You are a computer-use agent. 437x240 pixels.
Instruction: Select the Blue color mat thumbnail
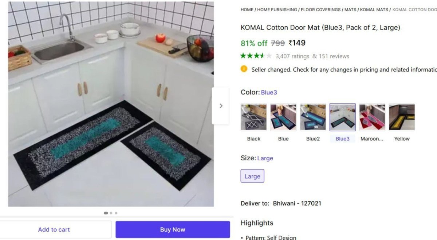click(x=283, y=117)
